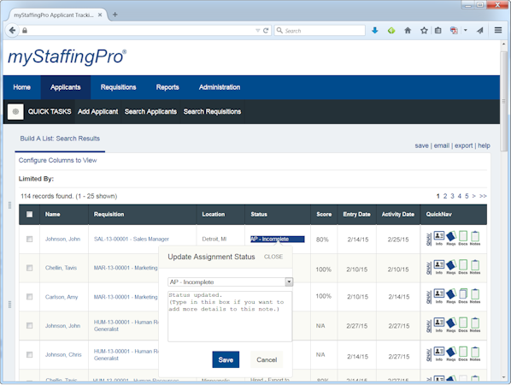This screenshot has width=511, height=385.
Task: Open a new browser tab with plus
Action: click(x=115, y=15)
